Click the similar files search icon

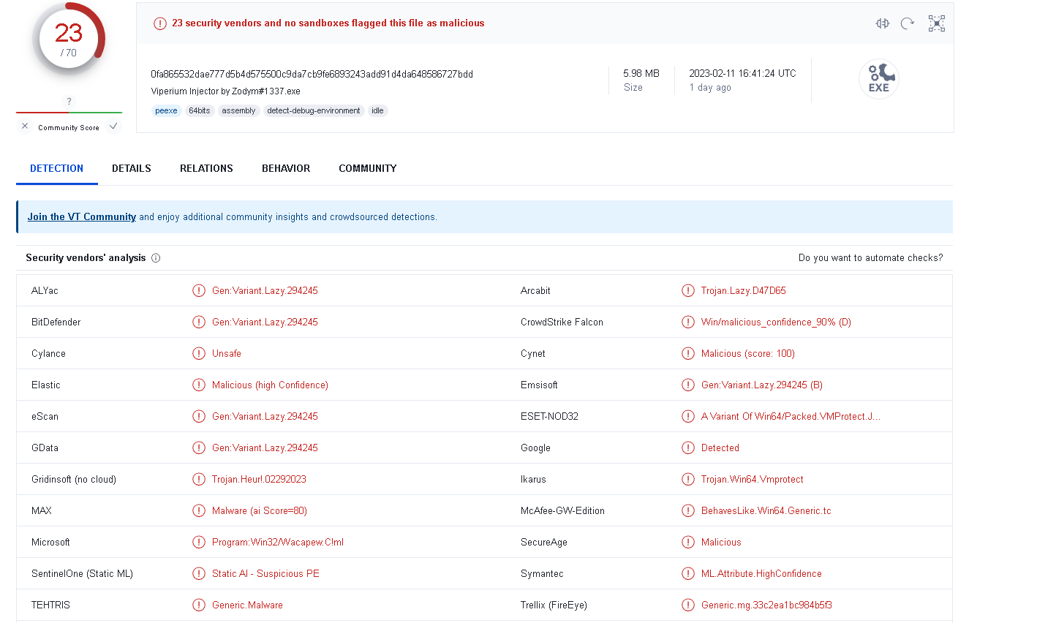[x=883, y=23]
